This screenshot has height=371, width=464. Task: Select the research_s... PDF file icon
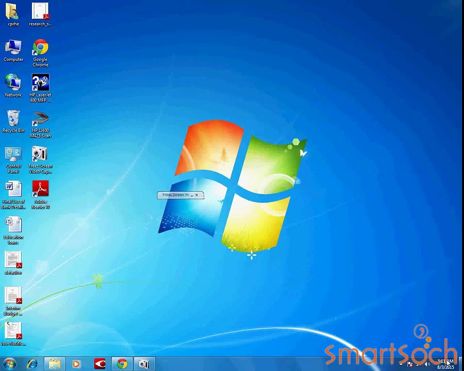(x=40, y=14)
